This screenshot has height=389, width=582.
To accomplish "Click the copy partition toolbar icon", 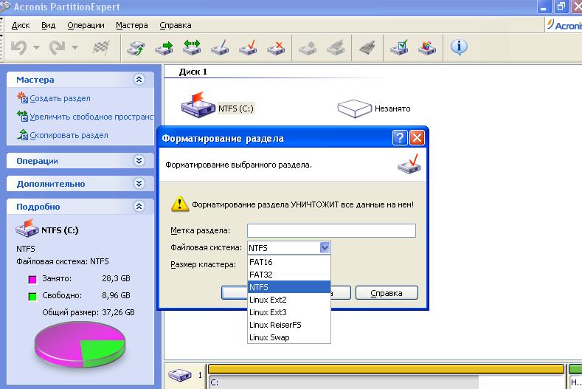I will [136, 48].
